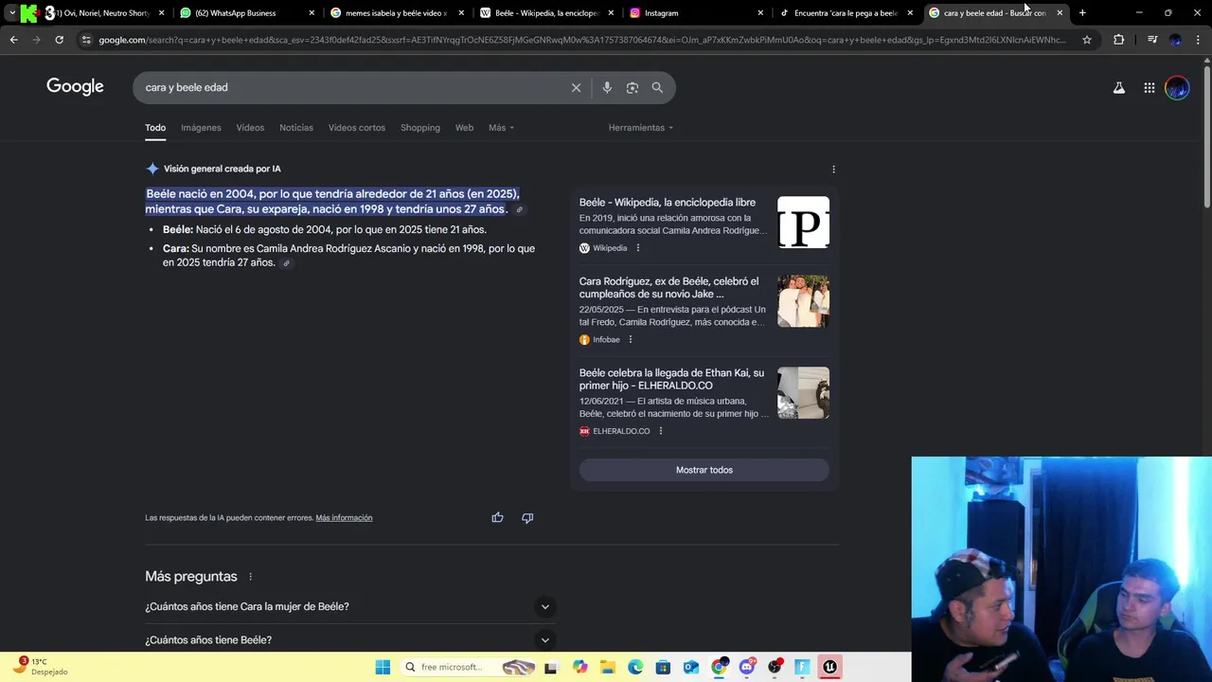Click the Mostrar todos button
This screenshot has height=682, width=1212.
coord(704,470)
